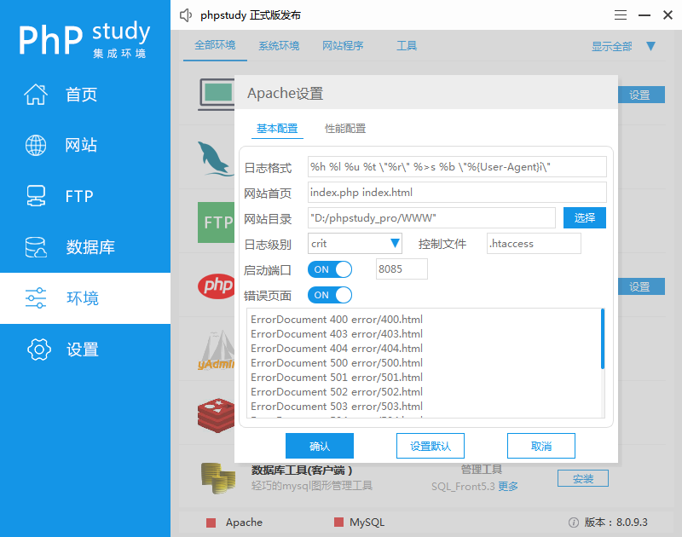
Task: Click the version info circle icon
Action: [x=574, y=523]
